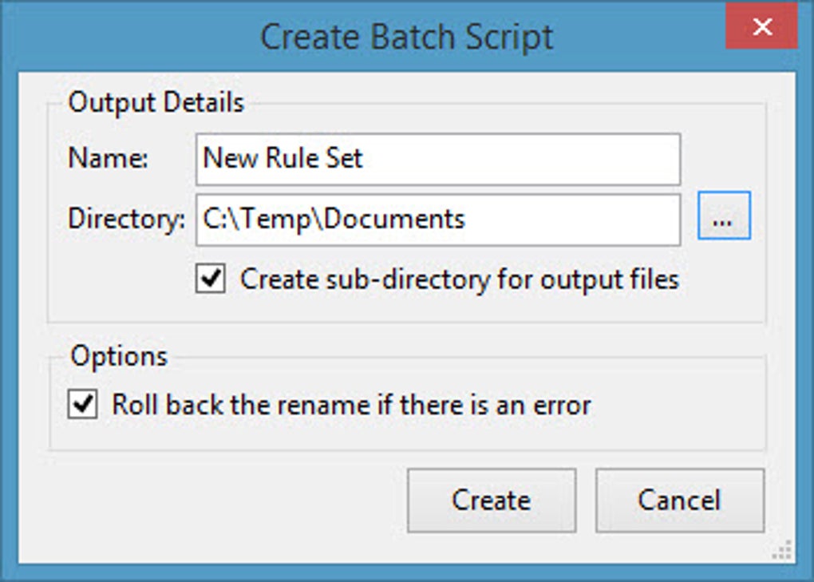Click the 'Directory:' field label
814x582 pixels.
[x=126, y=220]
